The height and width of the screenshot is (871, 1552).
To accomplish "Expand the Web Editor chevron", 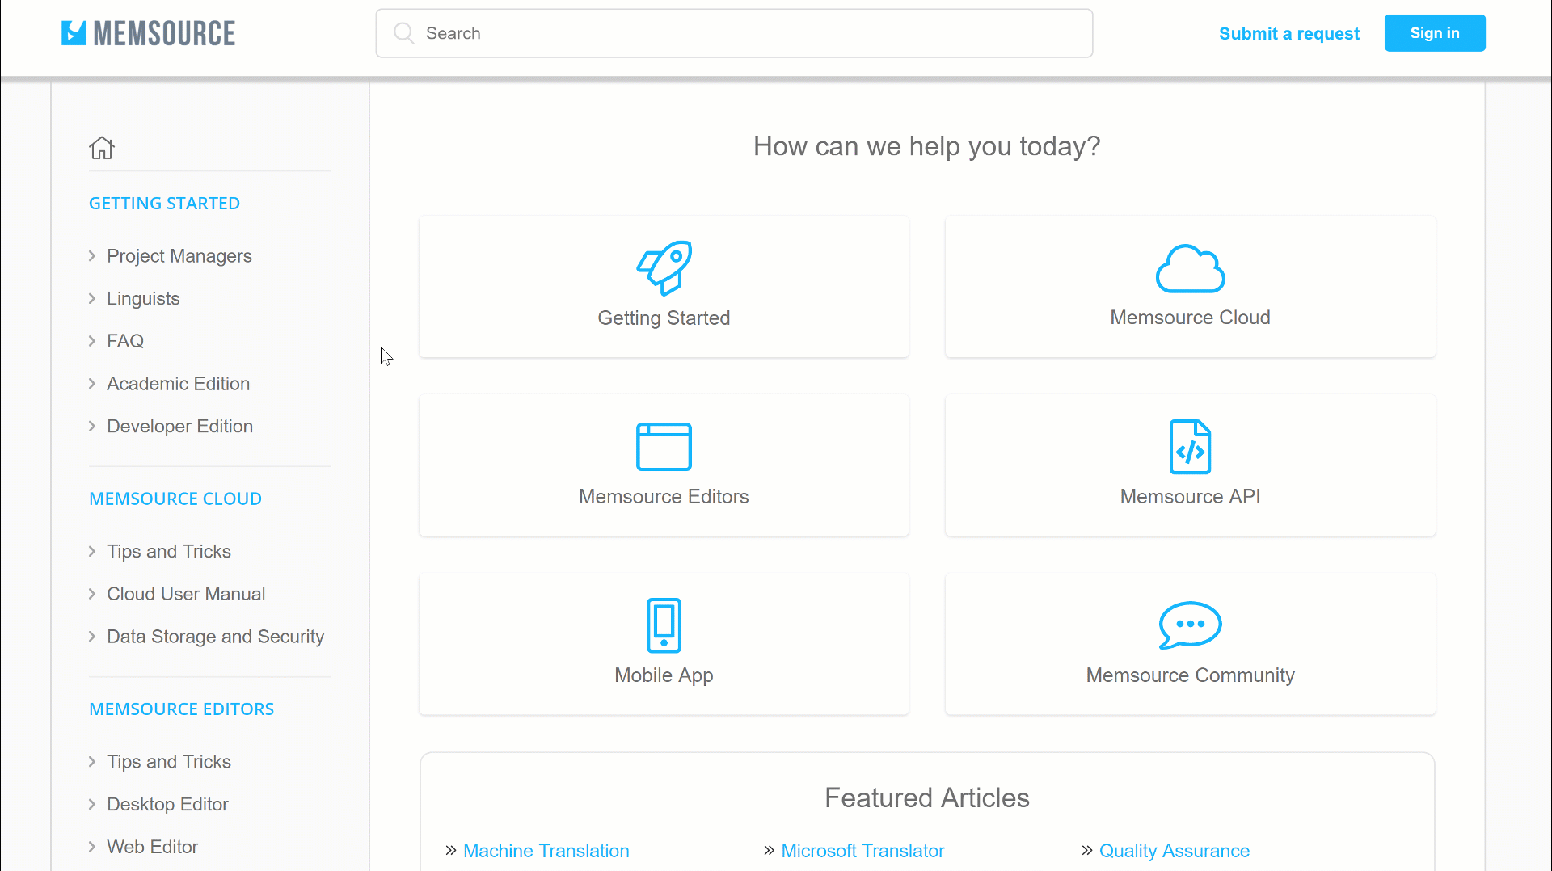I will coord(92,847).
